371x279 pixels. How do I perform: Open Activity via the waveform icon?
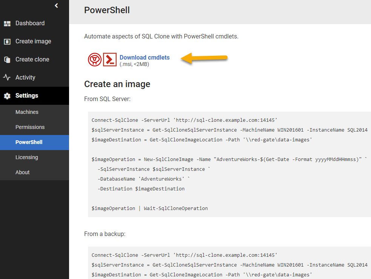(x=8, y=77)
